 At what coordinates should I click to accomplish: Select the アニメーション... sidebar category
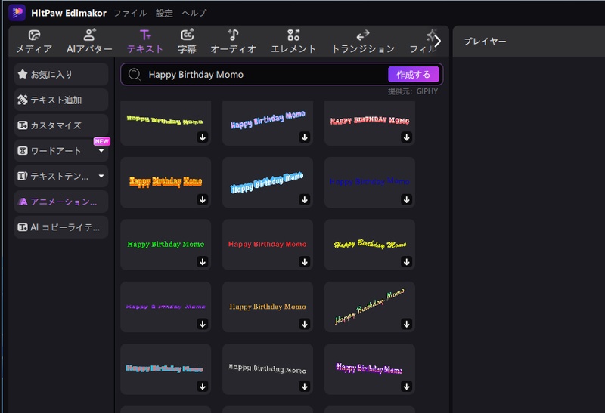61,202
